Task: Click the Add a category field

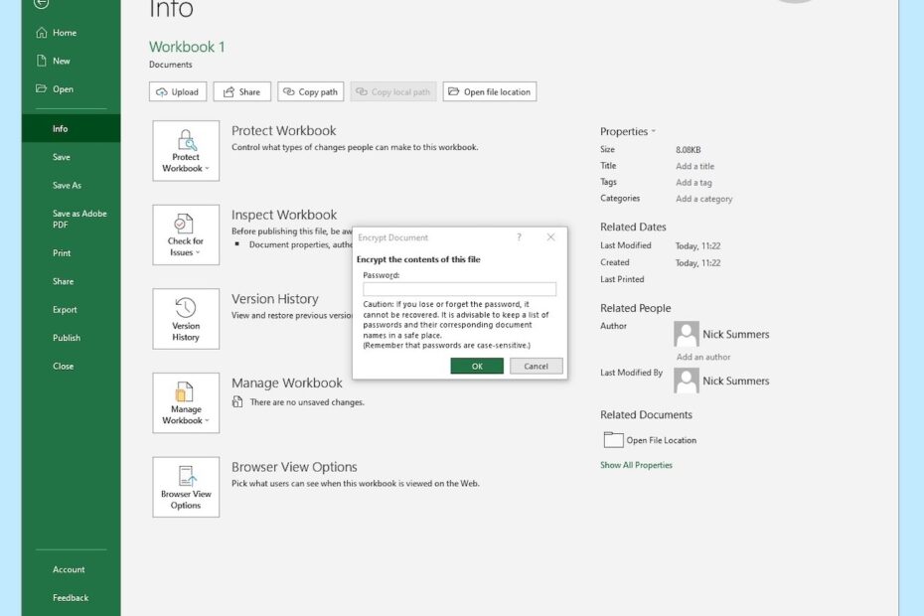Action: point(704,199)
